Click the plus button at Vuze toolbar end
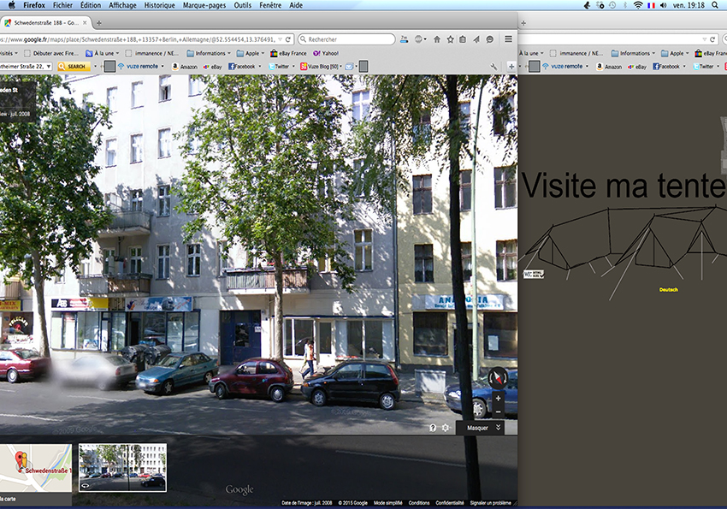Viewport: 727px width, 509px height. (x=511, y=67)
